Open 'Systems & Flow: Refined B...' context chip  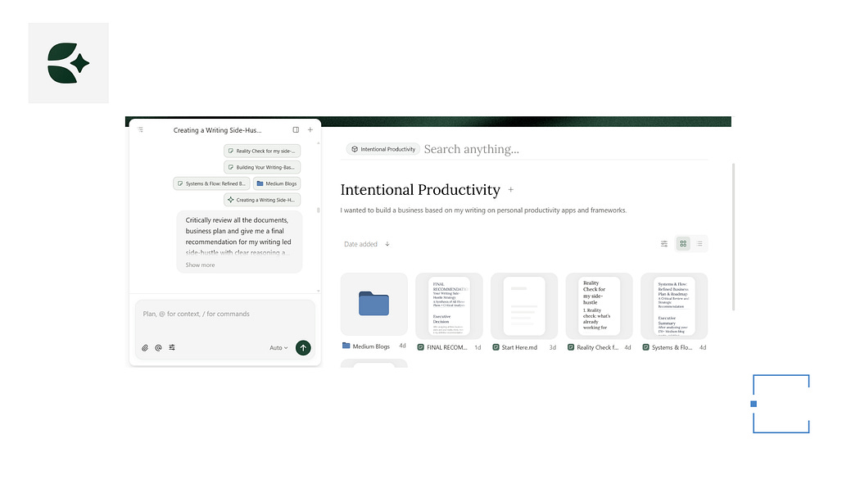pyautogui.click(x=211, y=183)
